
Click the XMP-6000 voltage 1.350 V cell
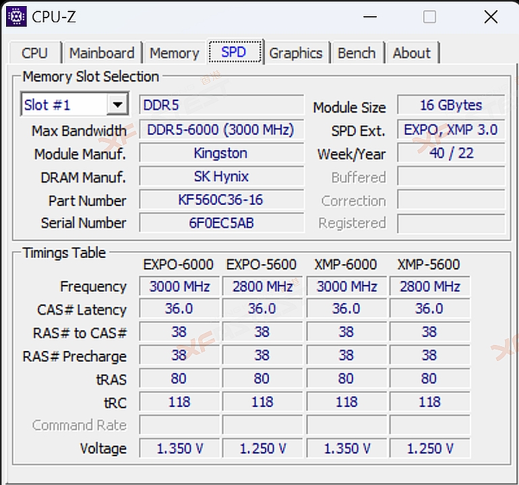point(346,448)
